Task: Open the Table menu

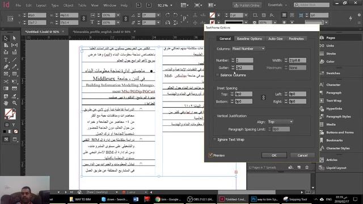Action: (82, 5)
